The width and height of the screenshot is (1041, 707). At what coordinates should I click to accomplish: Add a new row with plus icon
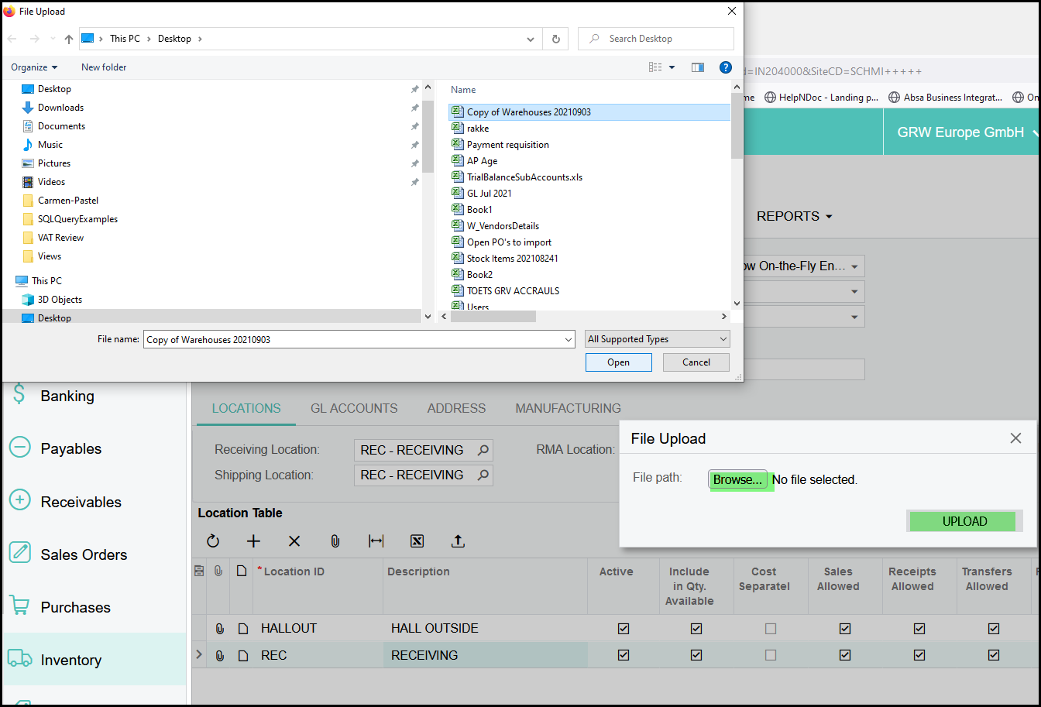point(253,541)
